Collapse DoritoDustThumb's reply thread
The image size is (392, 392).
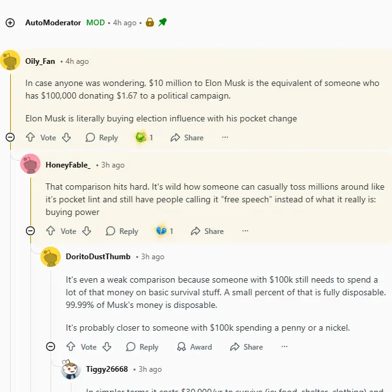(x=51, y=346)
